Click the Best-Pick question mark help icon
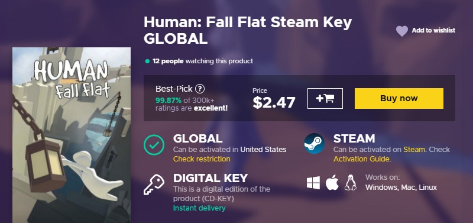 coord(200,89)
